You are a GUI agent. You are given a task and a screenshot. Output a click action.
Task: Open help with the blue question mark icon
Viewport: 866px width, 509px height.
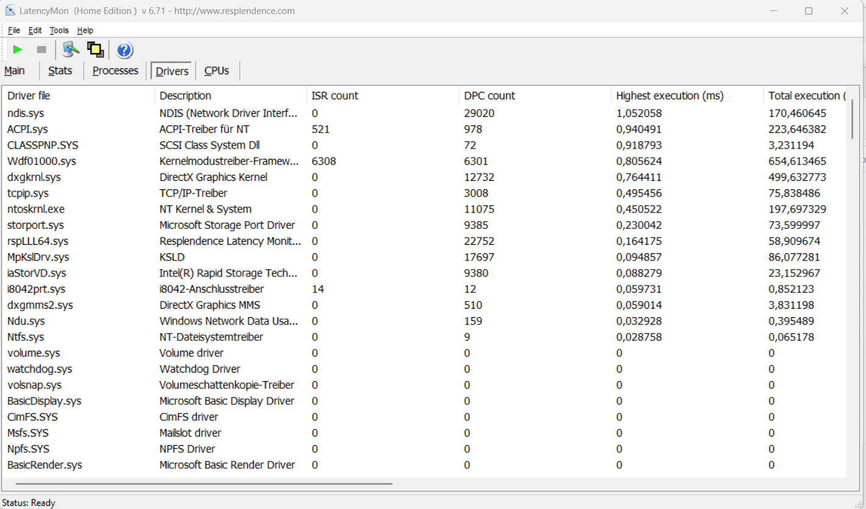pyautogui.click(x=124, y=50)
